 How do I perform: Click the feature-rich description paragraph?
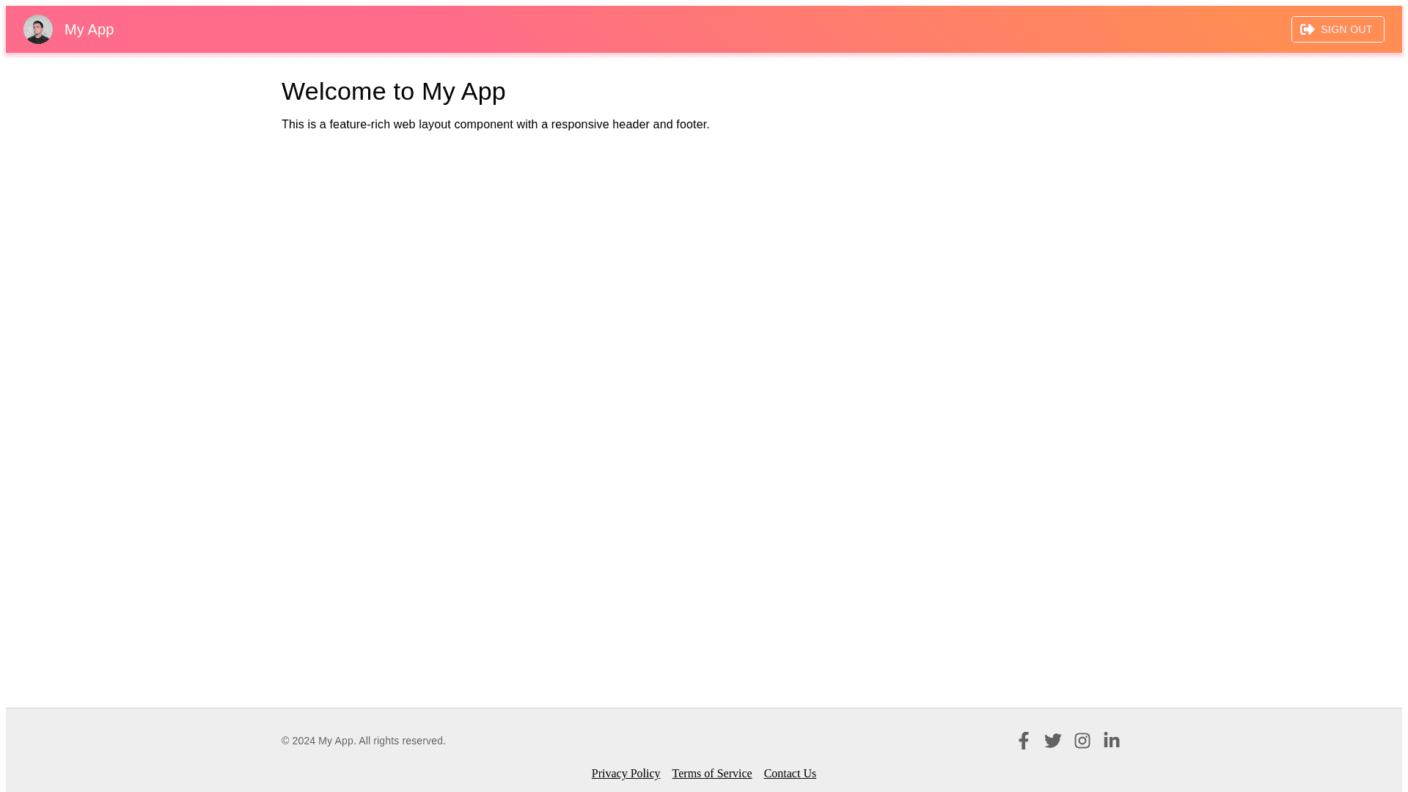(495, 125)
